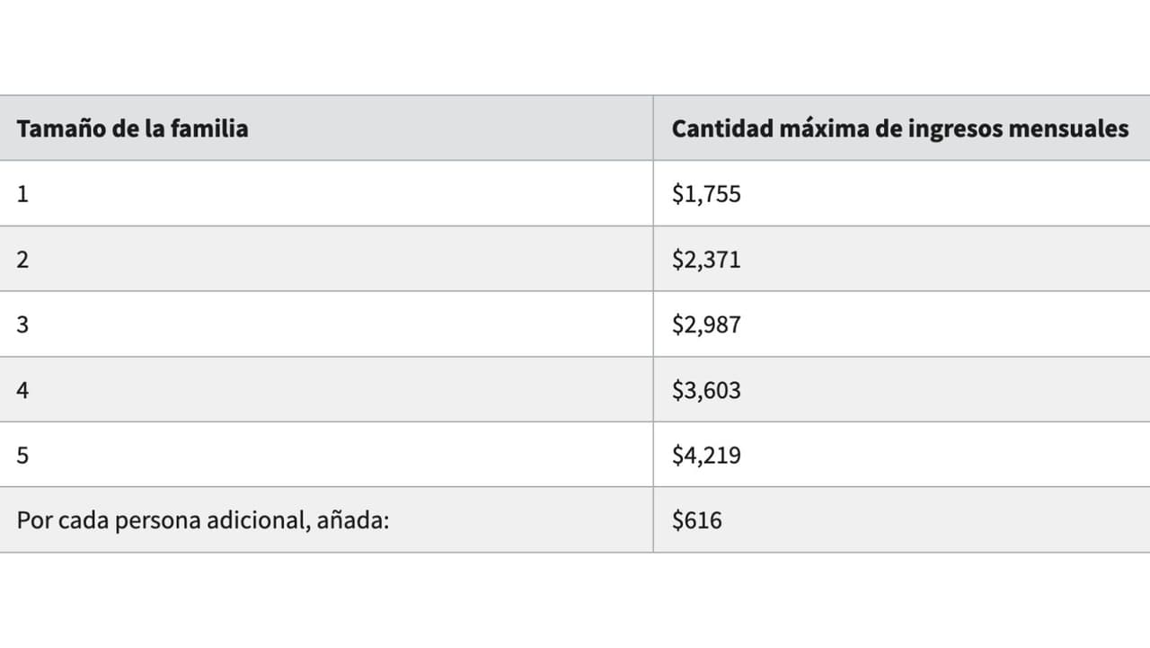Click the $1,755 income amount
Screen dimensions: 1150x648
pos(706,193)
